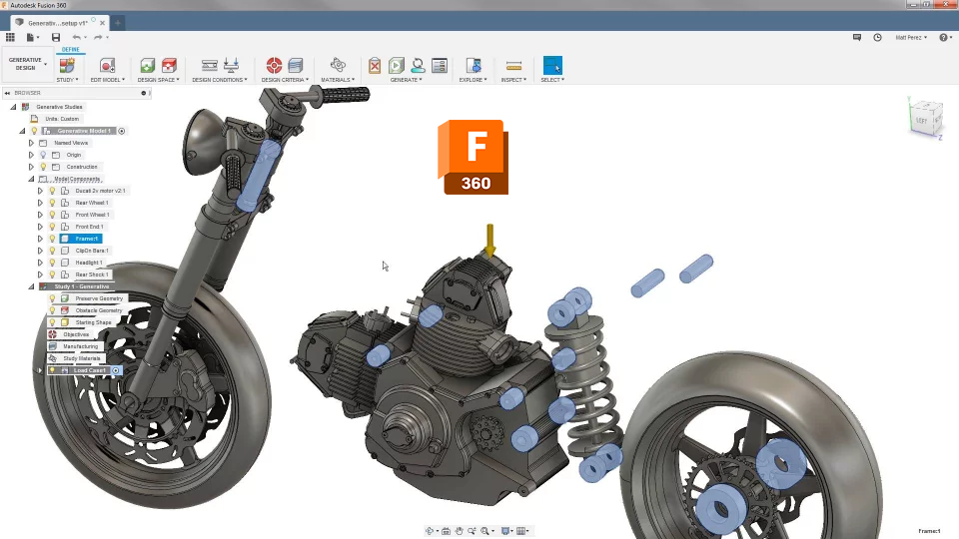Toggle visibility bulb of Generative Model 1

34,131
